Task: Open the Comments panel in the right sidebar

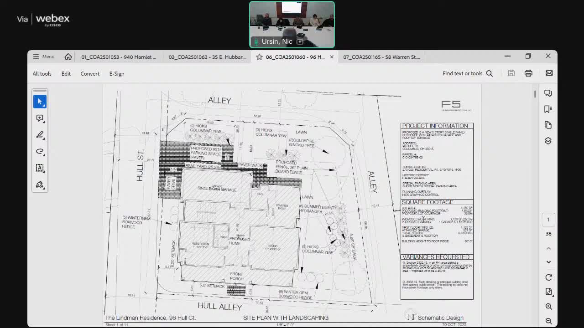Action: pyautogui.click(x=548, y=93)
